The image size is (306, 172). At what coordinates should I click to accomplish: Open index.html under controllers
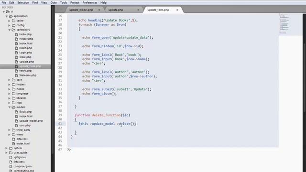point(26,43)
